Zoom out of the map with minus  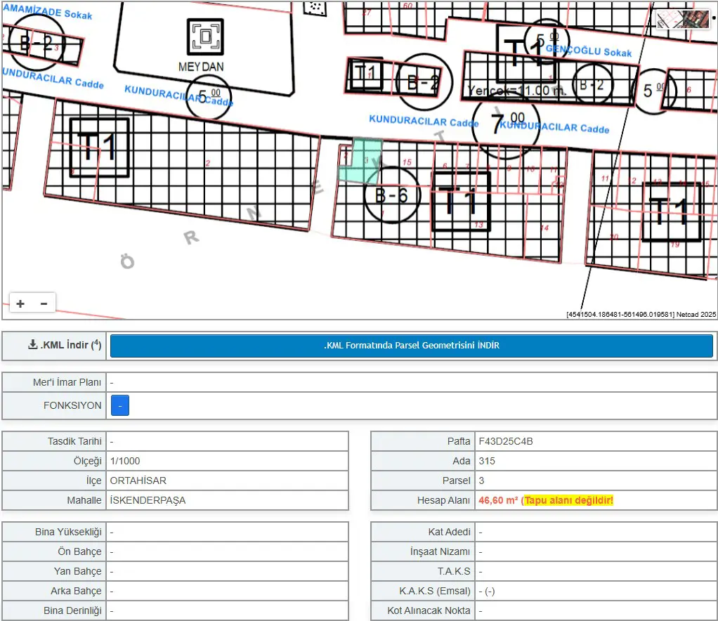pos(44,303)
